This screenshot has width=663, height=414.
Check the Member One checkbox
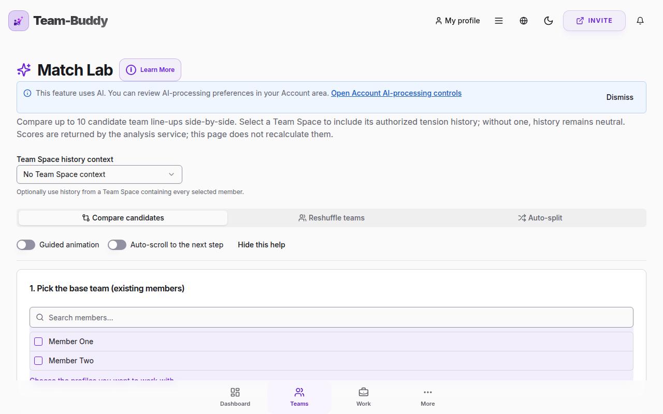pyautogui.click(x=38, y=342)
